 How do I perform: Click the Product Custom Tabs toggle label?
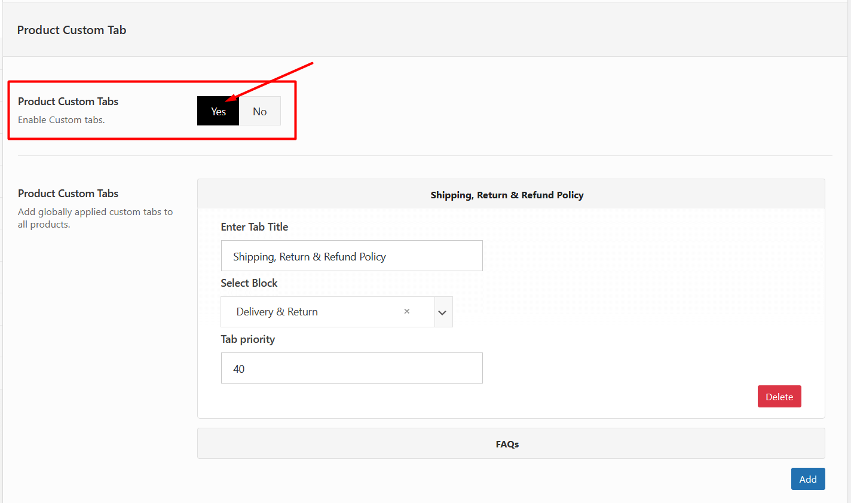coord(68,102)
